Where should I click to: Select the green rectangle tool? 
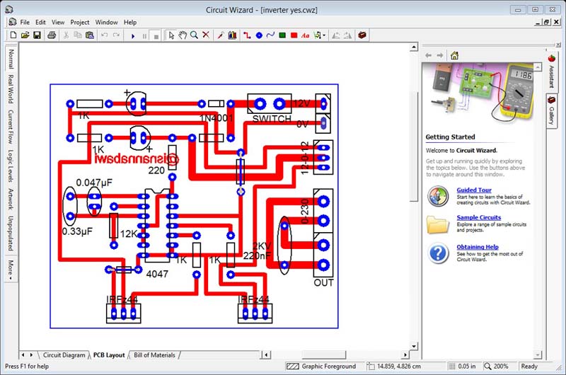[x=282, y=35]
